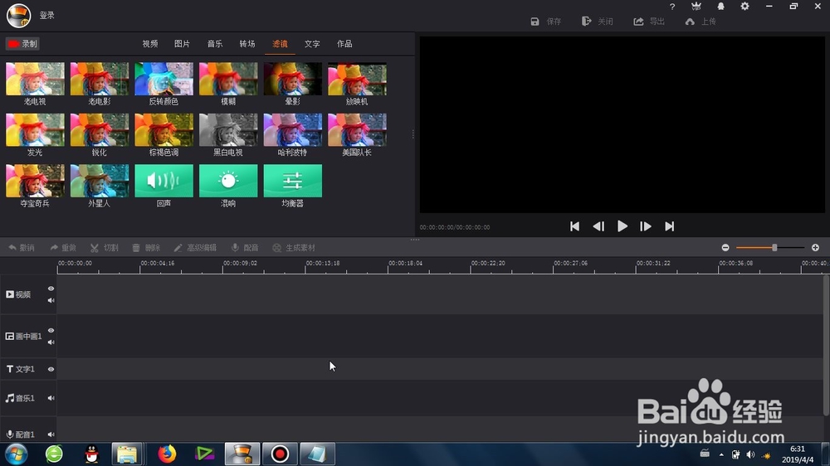This screenshot has width=830, height=466.
Task: Click the timeline vertical scrollbar
Action: click(826, 346)
